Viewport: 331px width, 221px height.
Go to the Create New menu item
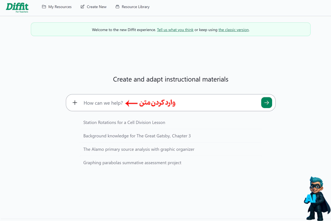point(97,7)
